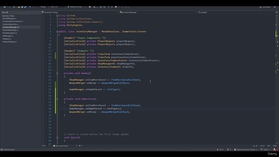This screenshot has height=157, width=279.
Task: Open ShopManagerUI.cs in the file list
Action: (x=10, y=33)
